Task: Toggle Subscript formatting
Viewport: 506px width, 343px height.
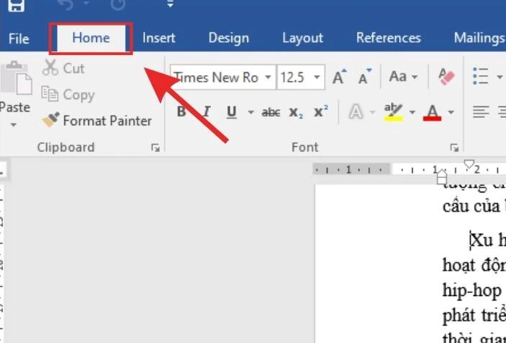Action: coord(296,112)
